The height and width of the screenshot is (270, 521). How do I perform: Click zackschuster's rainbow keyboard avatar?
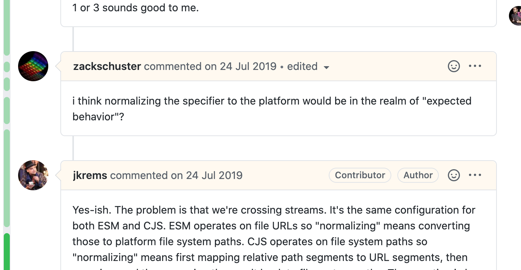33,66
